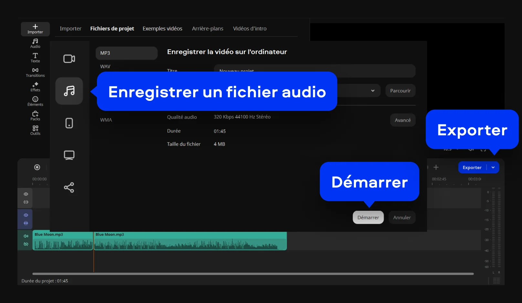
Task: Click the timeline horizontal scrollbar
Action: tap(253, 274)
